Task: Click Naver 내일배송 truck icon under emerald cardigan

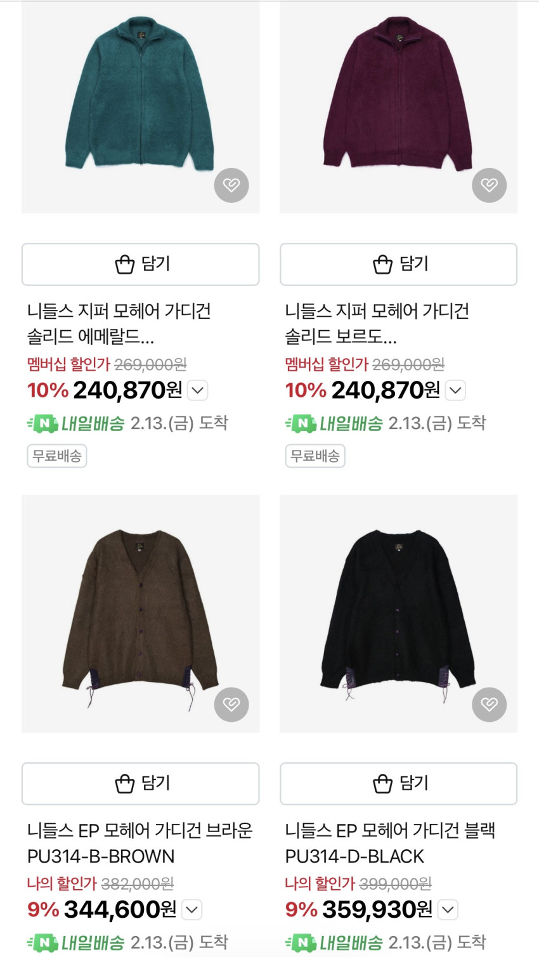Action: click(43, 423)
